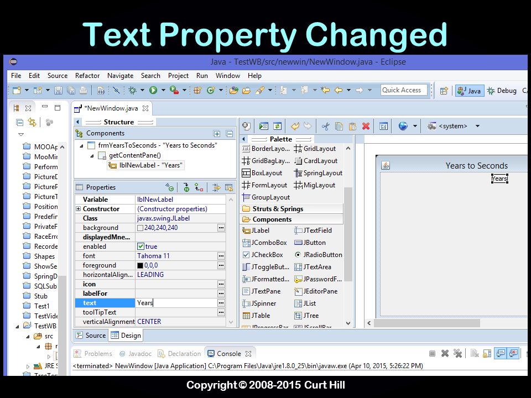Click the Copy icon in designer toolbar
The image size is (531, 398).
(339, 127)
